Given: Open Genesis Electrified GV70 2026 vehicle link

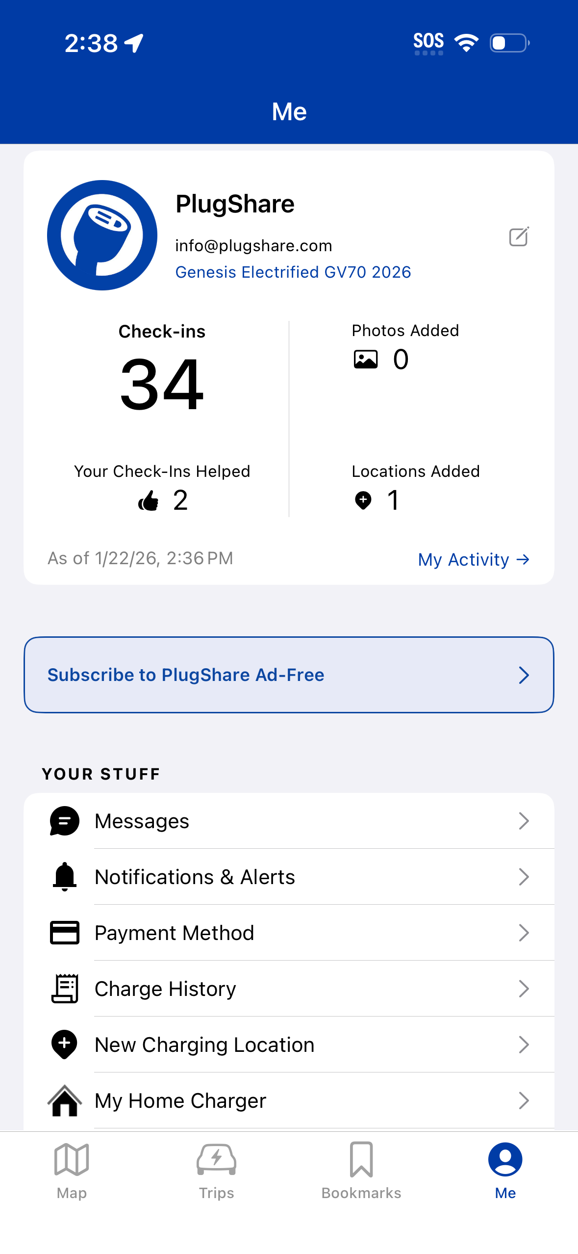Looking at the screenshot, I should pyautogui.click(x=293, y=272).
